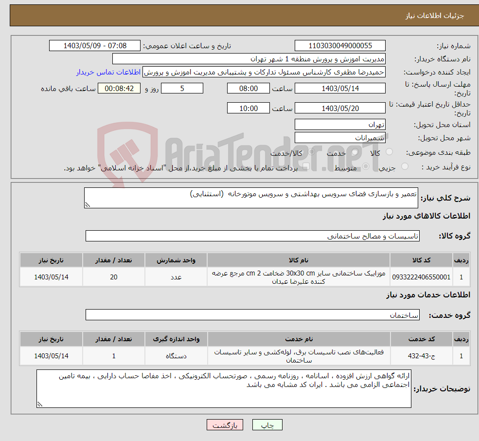
Task: Click the goods name cell موزاییک ساختمانی
Action: 299,277
